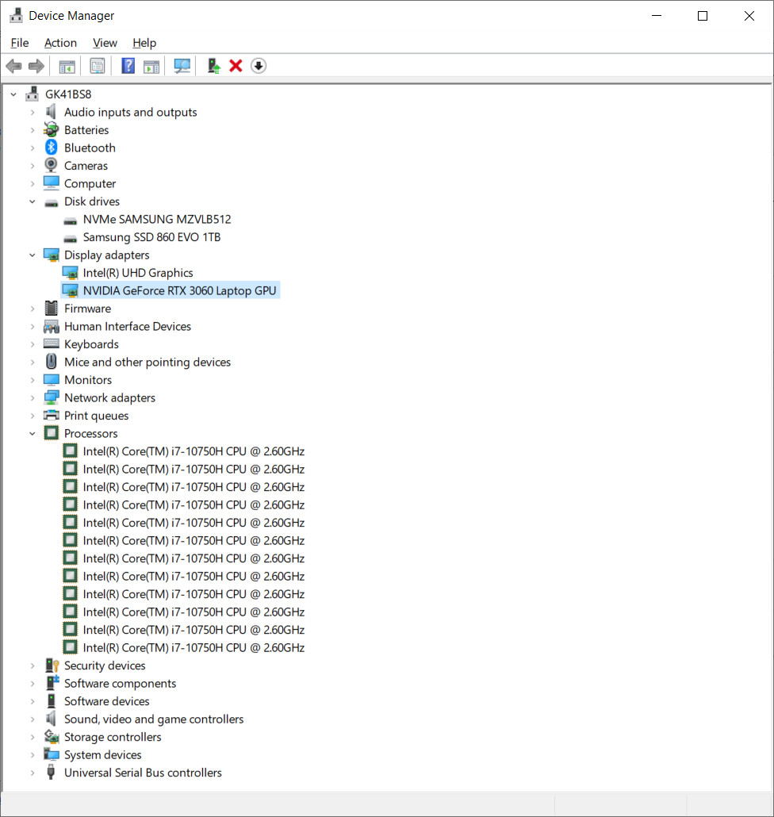The image size is (774, 817).
Task: Click the Network adapters icon
Action: pos(51,397)
